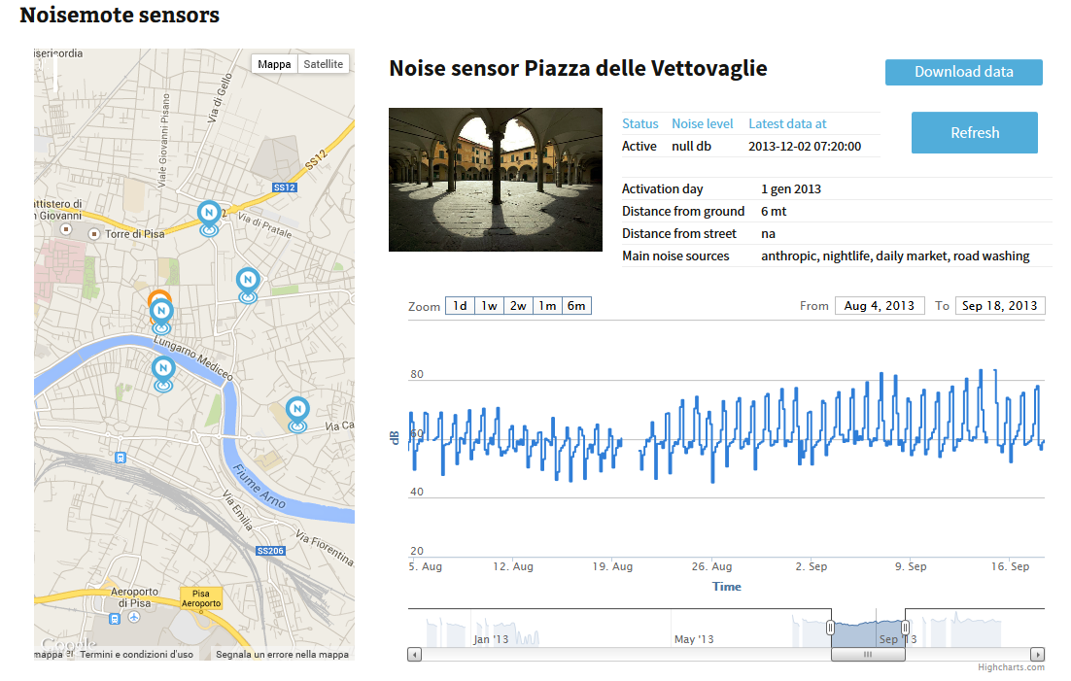Open Termini e condizioni d'uso link

pyautogui.click(x=137, y=655)
